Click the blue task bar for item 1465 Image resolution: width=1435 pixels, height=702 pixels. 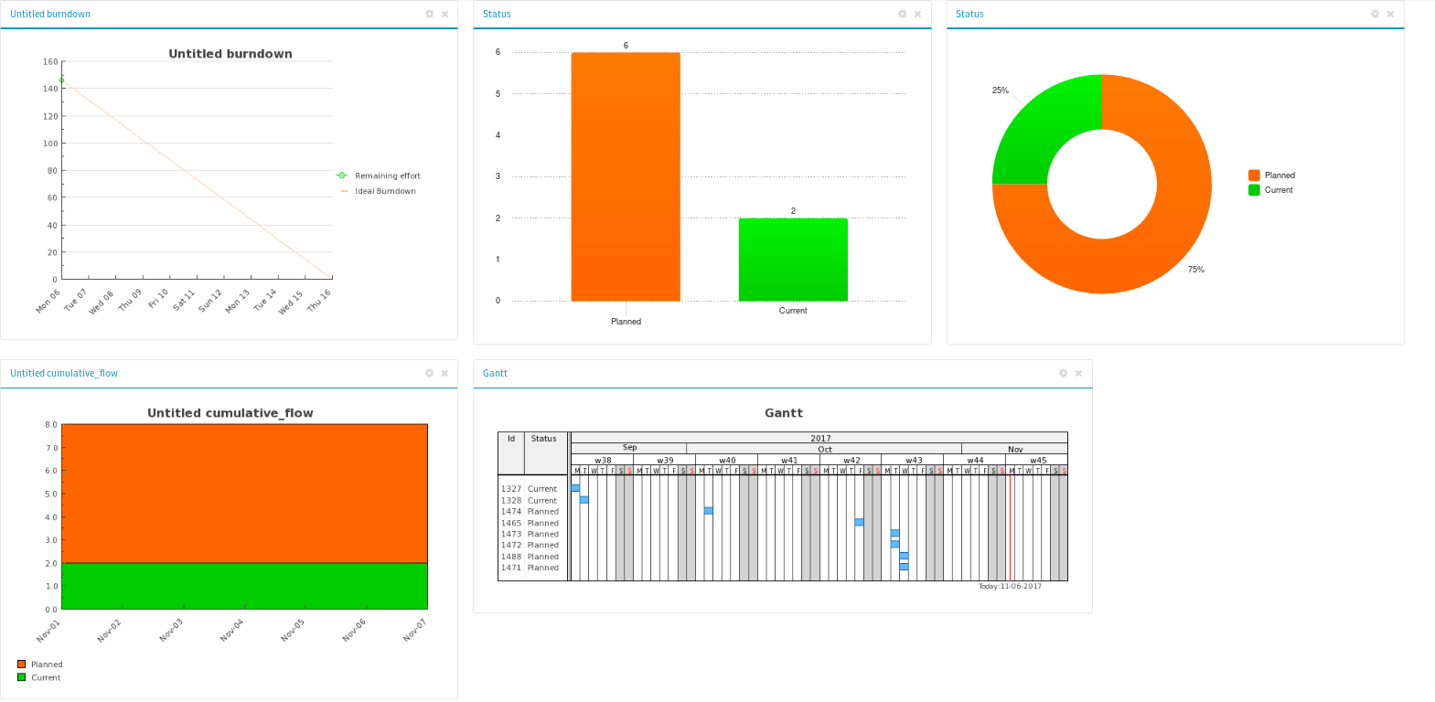[860, 522]
